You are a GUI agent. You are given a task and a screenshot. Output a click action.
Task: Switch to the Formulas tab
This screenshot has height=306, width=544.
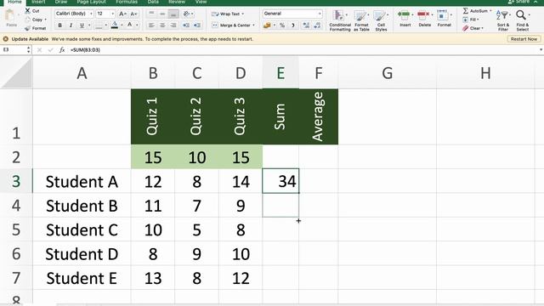[x=127, y=2]
